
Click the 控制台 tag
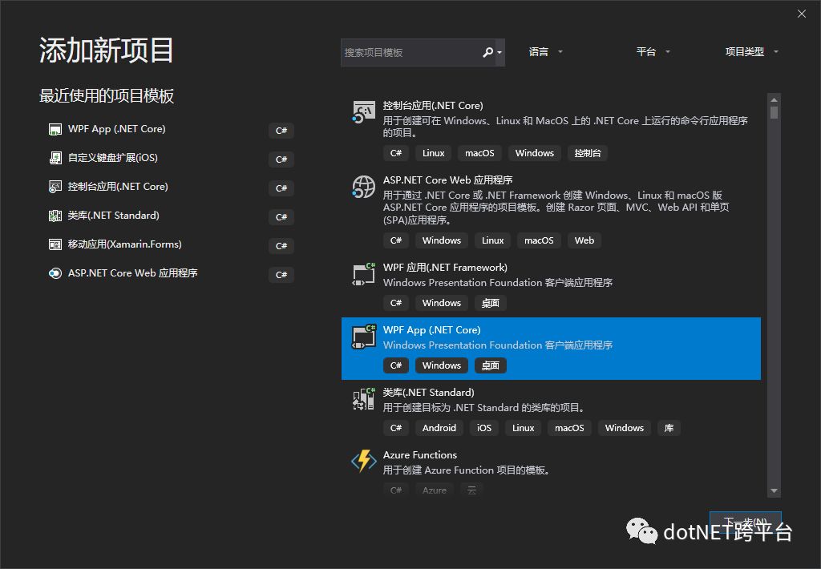(x=588, y=153)
